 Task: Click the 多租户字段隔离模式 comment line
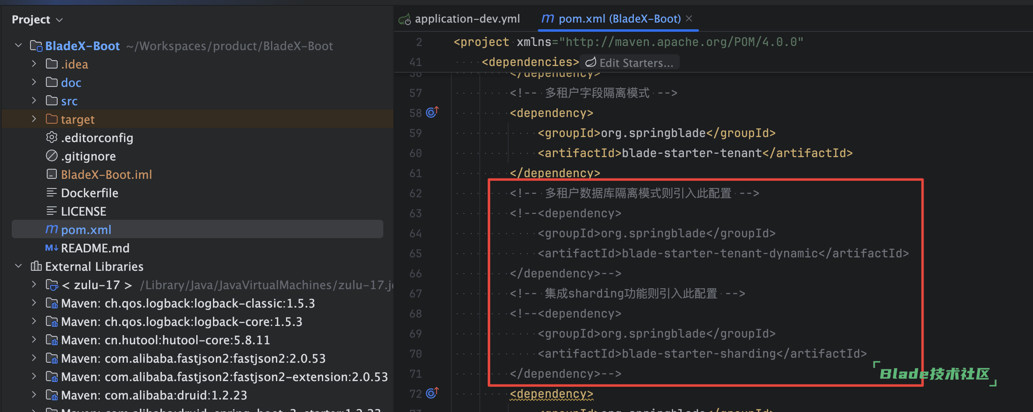tap(594, 93)
